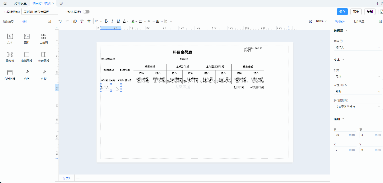Screen dimensions: 383x183
Task: Click the 预览 preview button
Action: point(356,12)
